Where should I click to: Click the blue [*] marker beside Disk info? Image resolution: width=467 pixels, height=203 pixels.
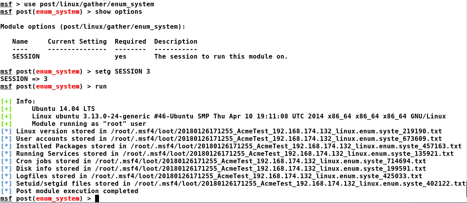tap(6, 168)
